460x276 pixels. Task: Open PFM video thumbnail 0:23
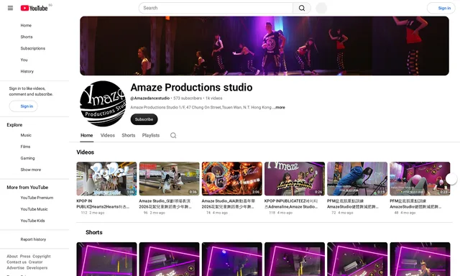point(420,179)
